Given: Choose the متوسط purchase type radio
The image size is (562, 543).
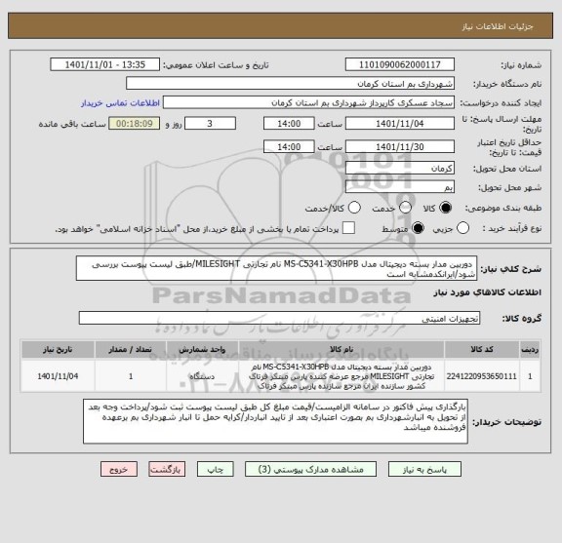Looking at the screenshot, I should coord(418,228).
